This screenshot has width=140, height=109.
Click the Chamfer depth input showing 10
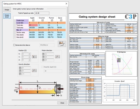[x=53, y=71]
